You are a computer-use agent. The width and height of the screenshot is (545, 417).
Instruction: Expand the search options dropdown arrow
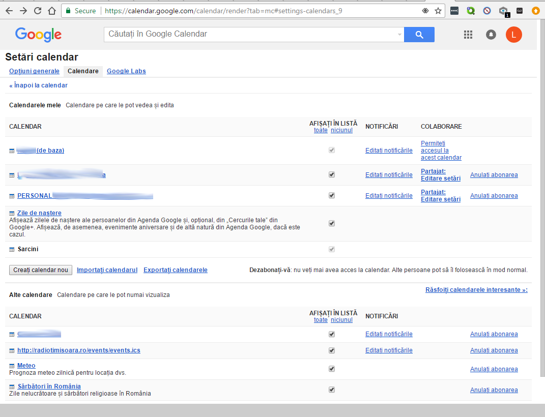(399, 35)
